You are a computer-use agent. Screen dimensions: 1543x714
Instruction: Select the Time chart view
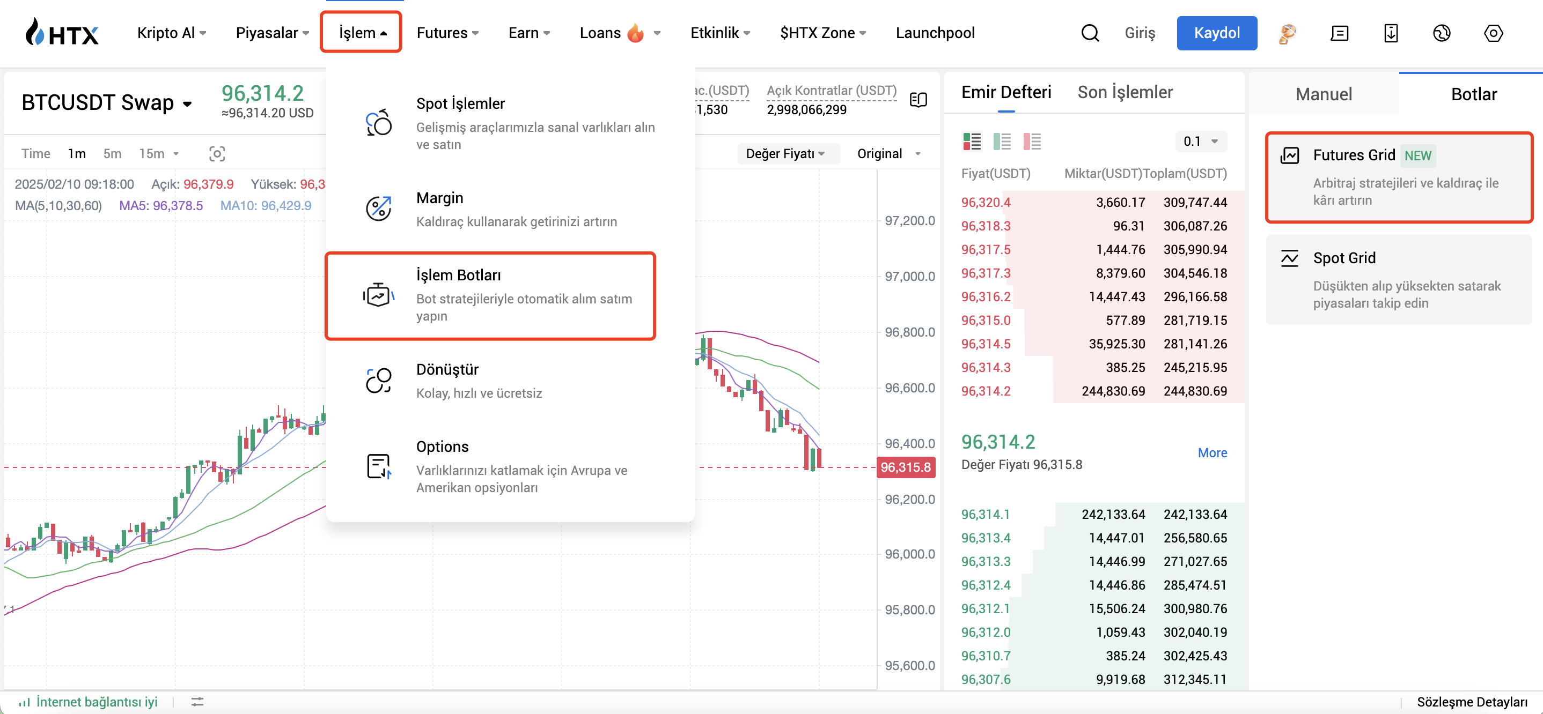(35, 154)
